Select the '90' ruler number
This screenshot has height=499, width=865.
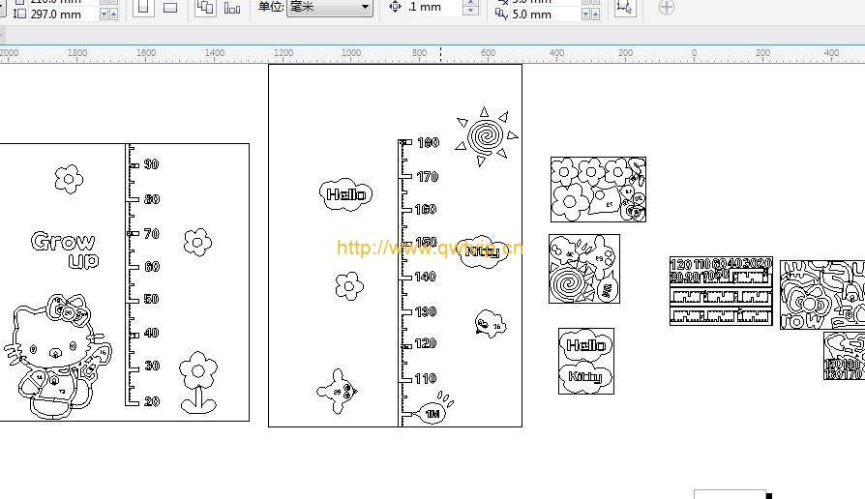coord(151,164)
